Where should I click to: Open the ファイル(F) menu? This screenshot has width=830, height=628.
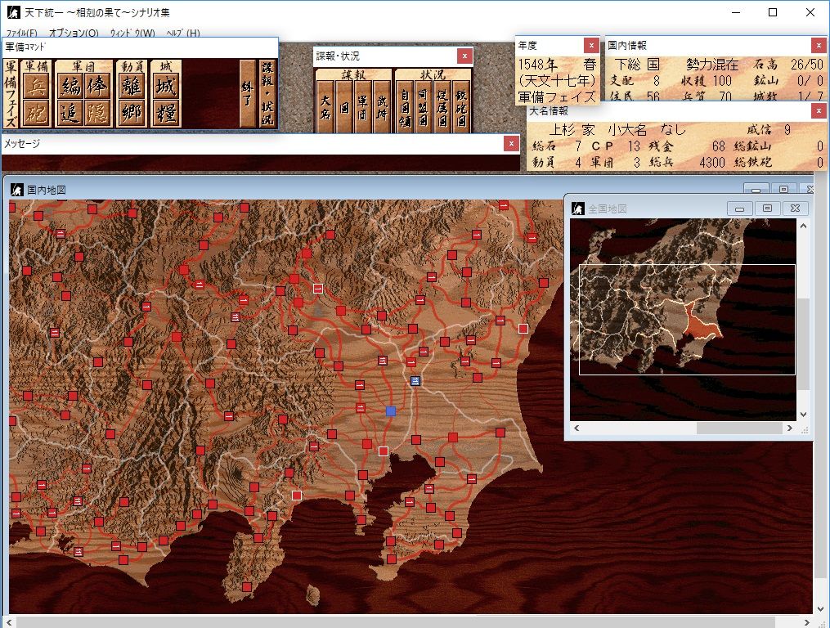coord(22,33)
